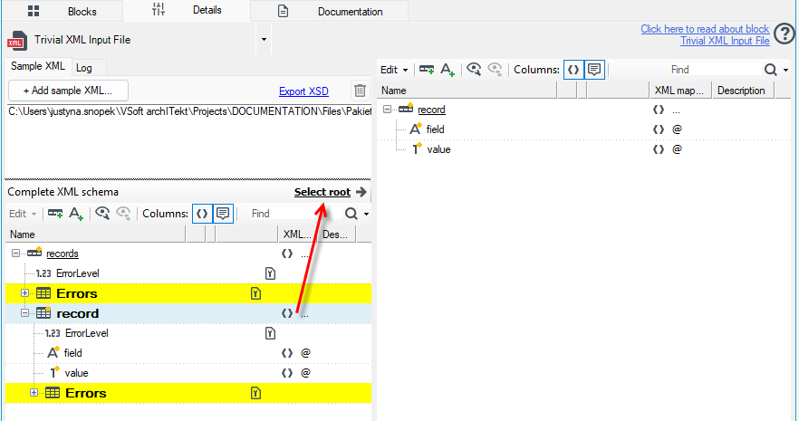Open search options dropdown in schema panel
The width and height of the screenshot is (799, 421).
(x=366, y=215)
